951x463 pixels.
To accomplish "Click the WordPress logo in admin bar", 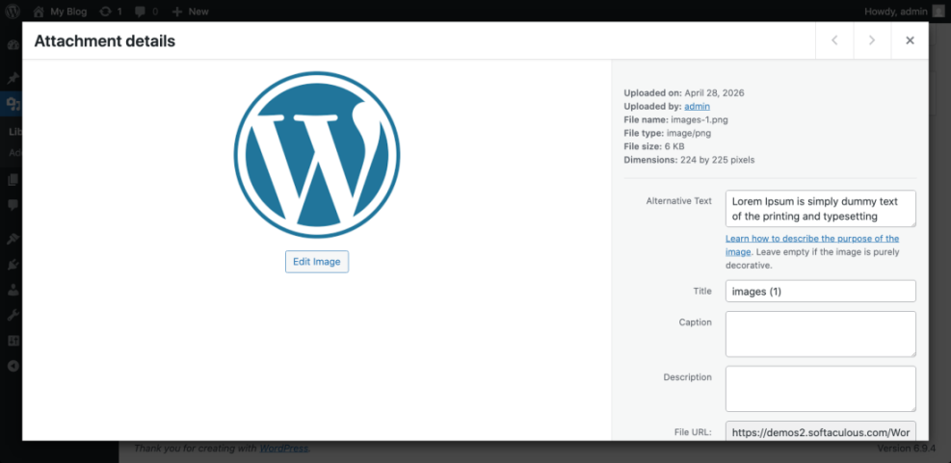I will pyautogui.click(x=13, y=11).
